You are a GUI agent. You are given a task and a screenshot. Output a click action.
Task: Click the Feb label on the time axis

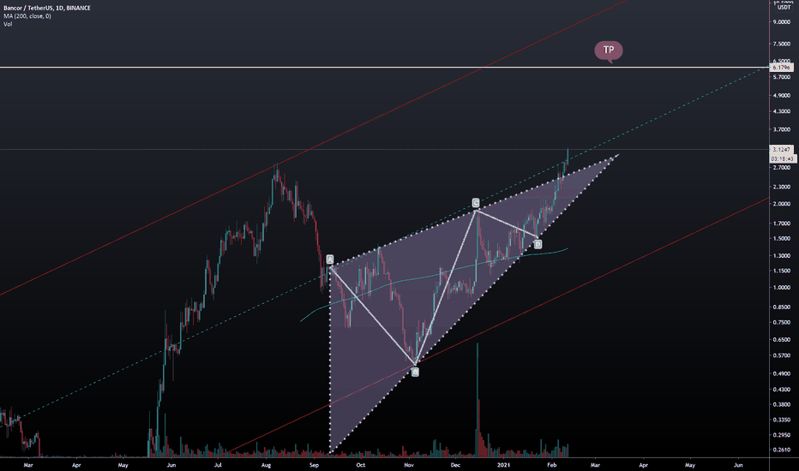click(x=552, y=465)
